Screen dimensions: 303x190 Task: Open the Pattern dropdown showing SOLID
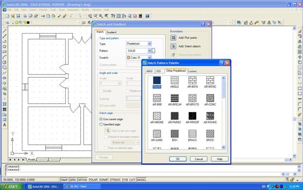(139, 51)
